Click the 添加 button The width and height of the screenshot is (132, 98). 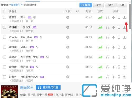[98, 5]
